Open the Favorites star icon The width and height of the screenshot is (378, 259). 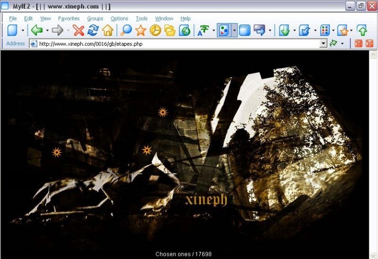click(141, 30)
